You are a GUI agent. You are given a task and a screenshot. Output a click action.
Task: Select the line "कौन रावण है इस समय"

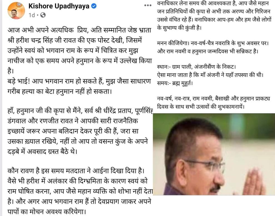tap(76, 171)
